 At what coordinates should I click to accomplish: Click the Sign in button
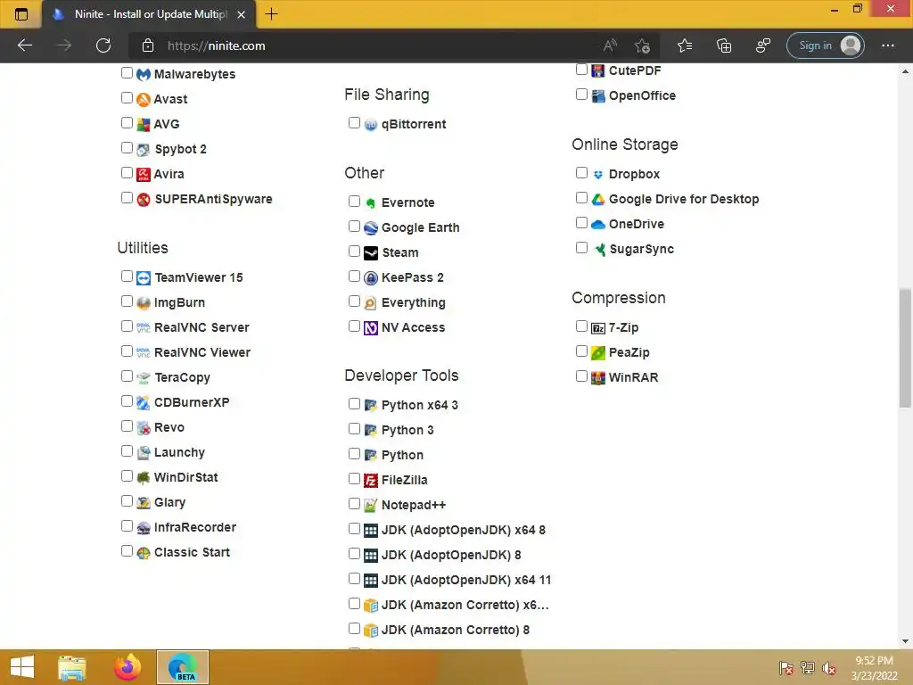point(825,45)
